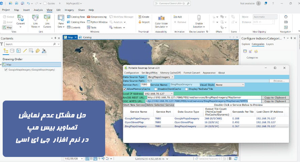
Task: Click Start New Service button
Action: pyautogui.click(x=134, y=105)
